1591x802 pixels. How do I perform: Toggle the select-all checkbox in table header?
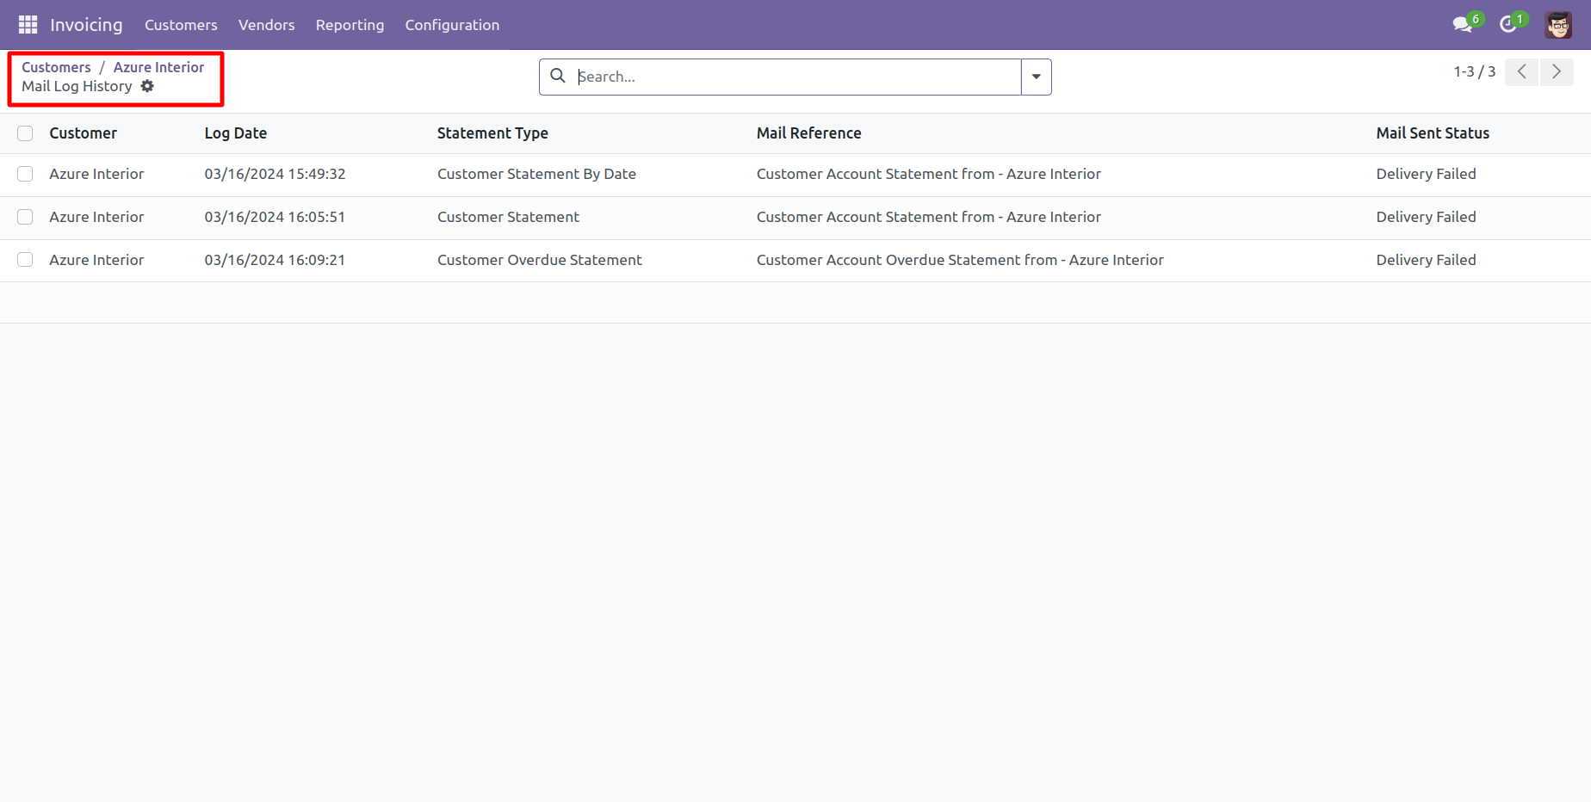[x=25, y=133]
